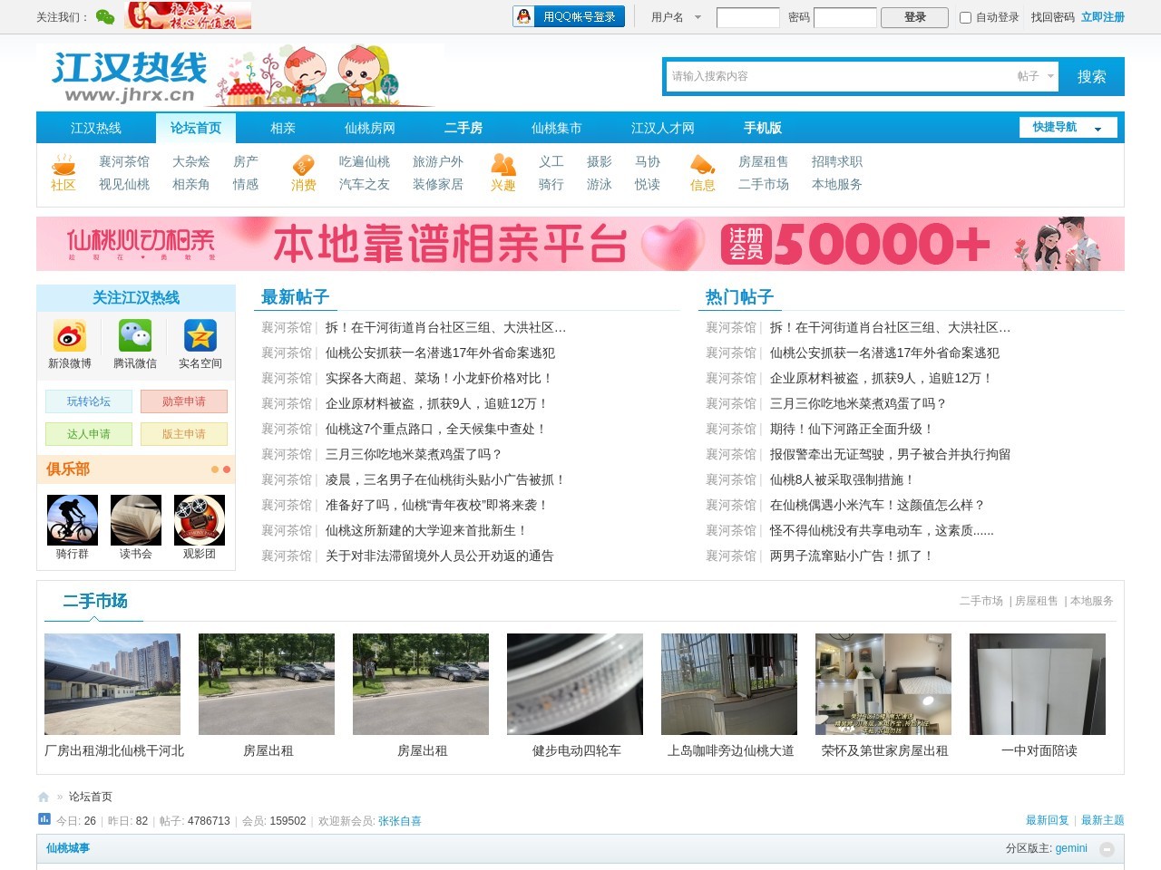Open the 骑行群 club thumbnail

[73, 519]
